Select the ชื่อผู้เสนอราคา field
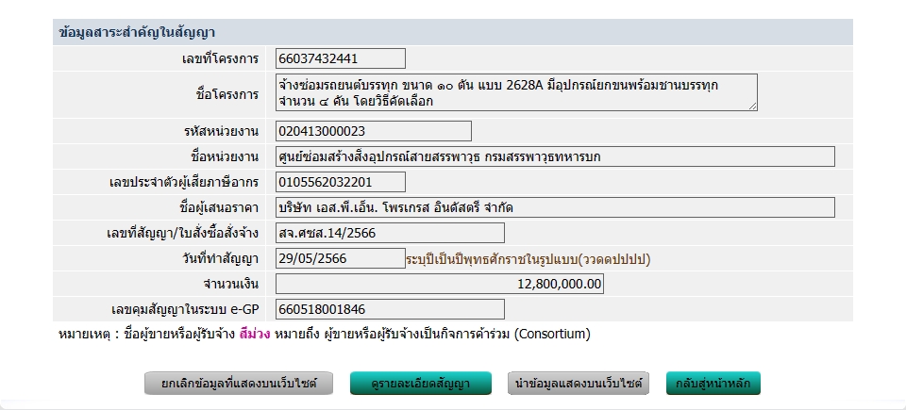Screen dimensions: 906x410 tap(555, 207)
